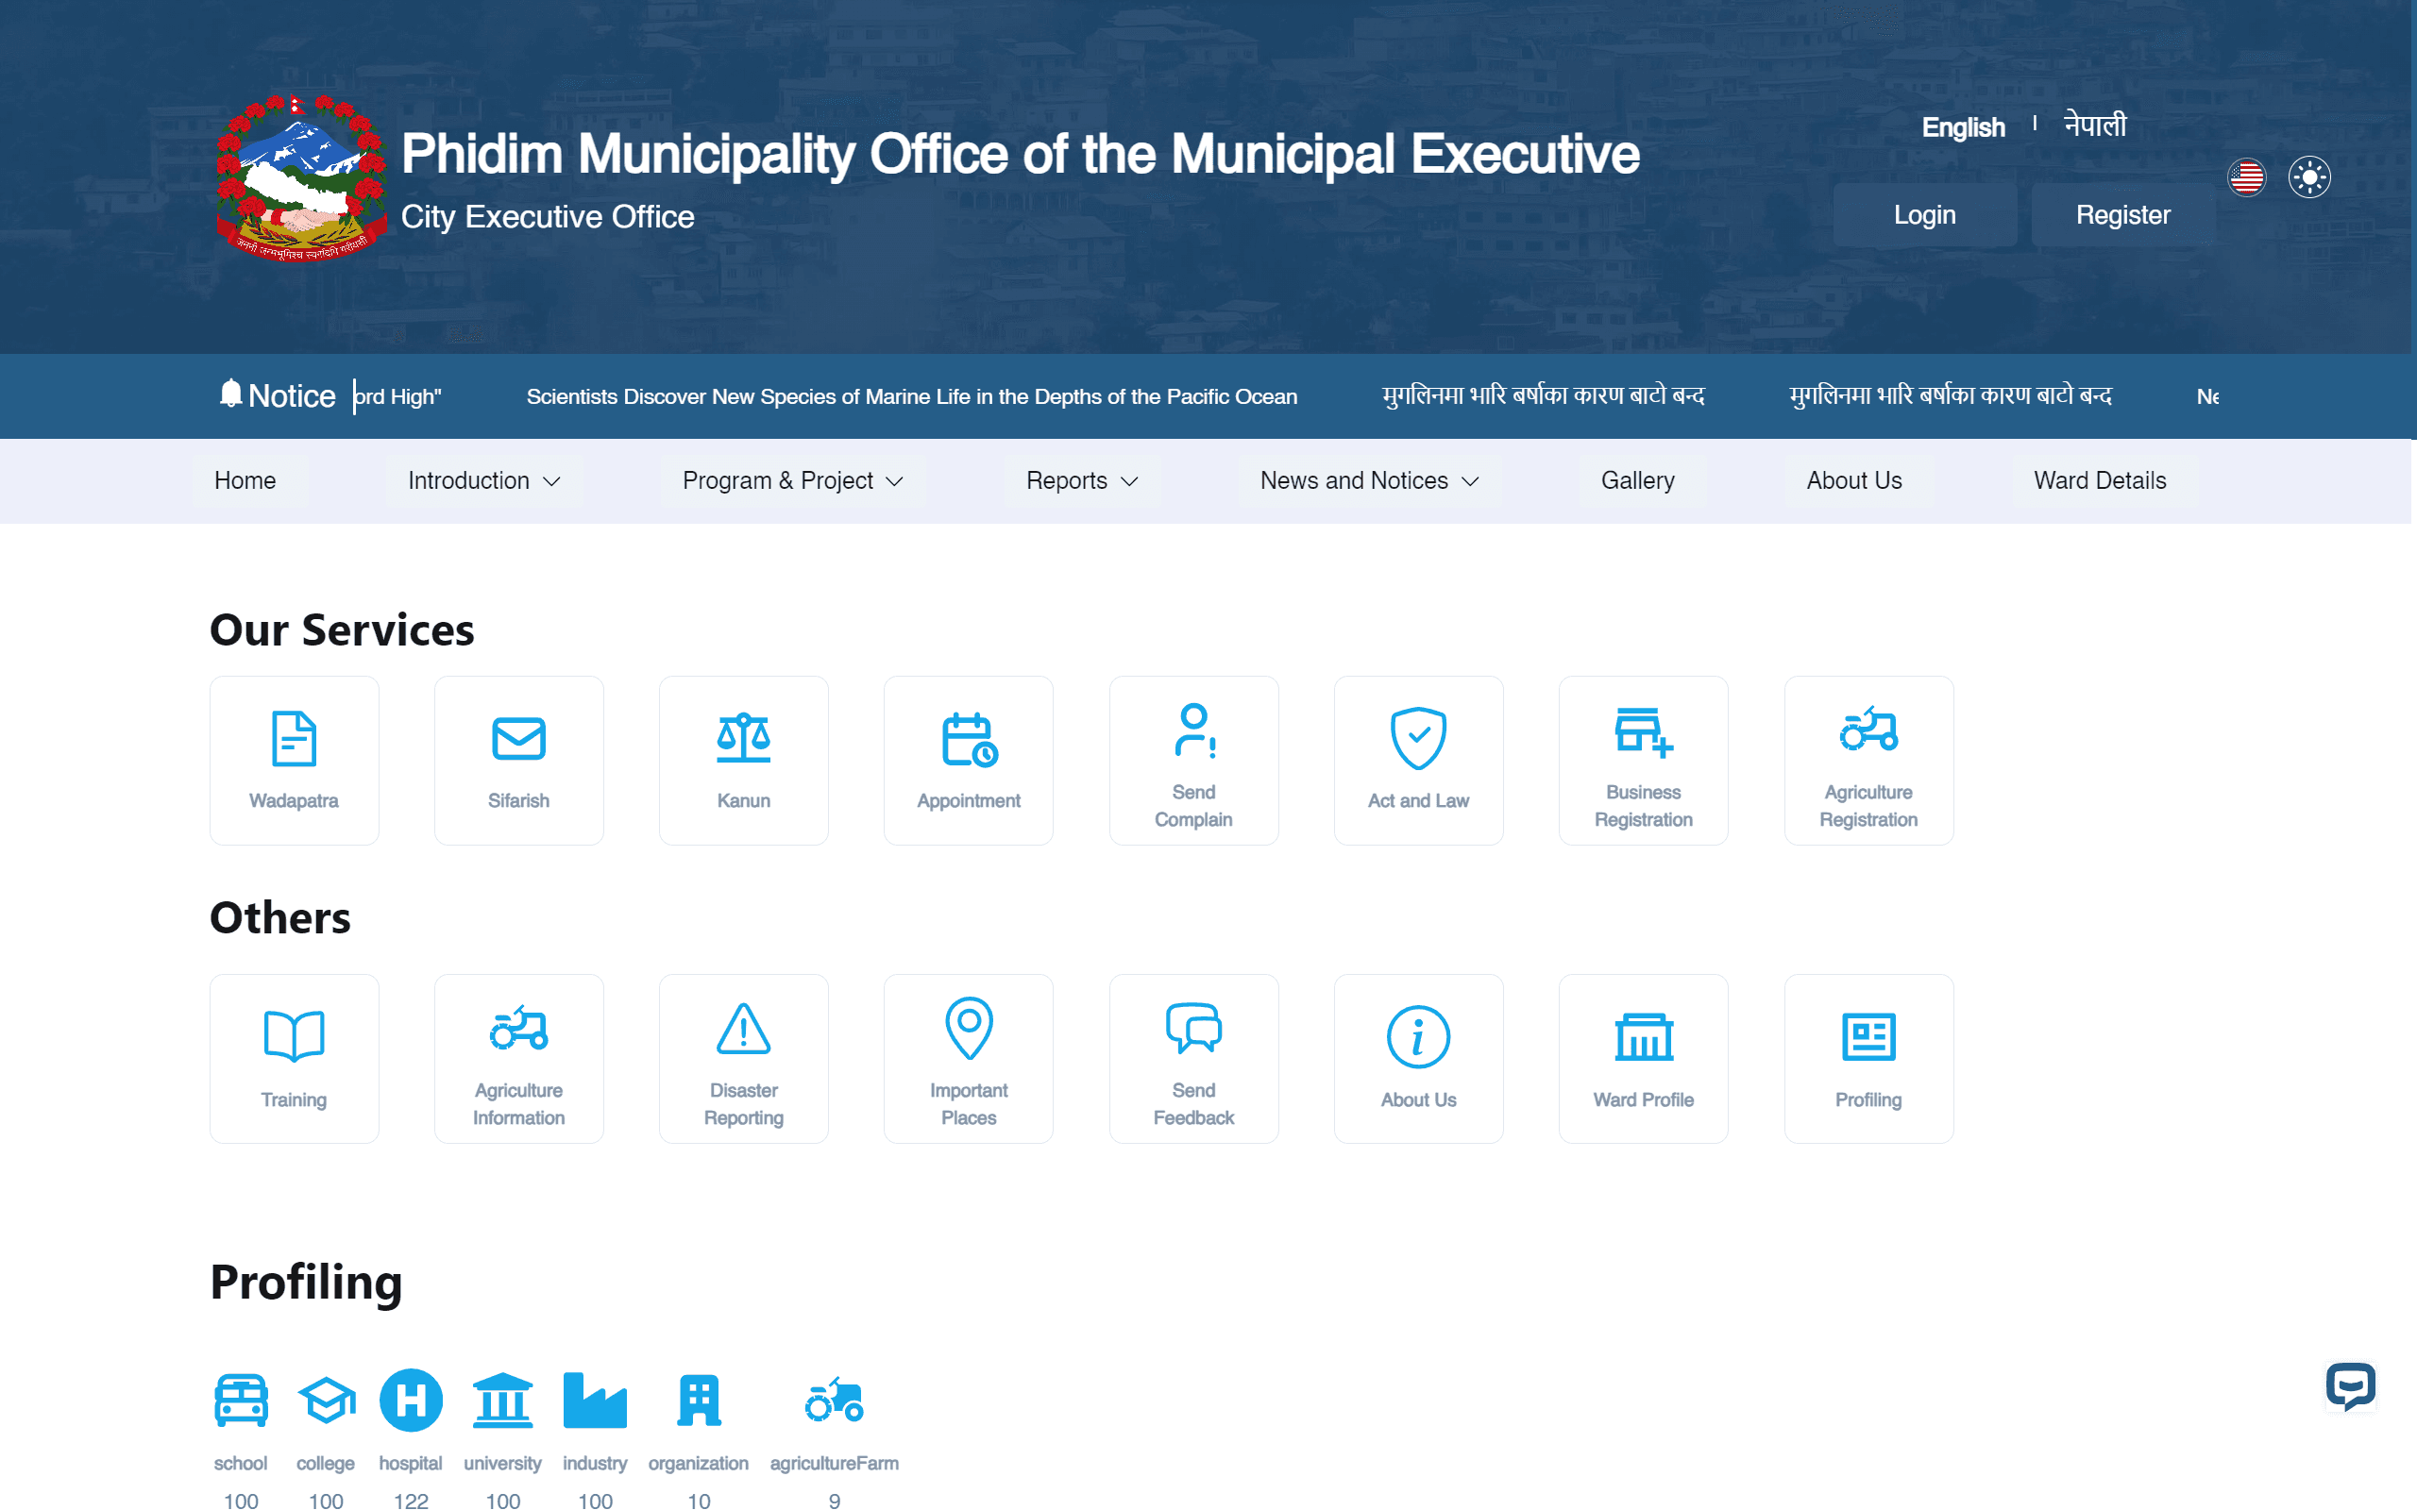This screenshot has width=2417, height=1510.
Task: Open the chat widget bubble
Action: tap(2349, 1386)
